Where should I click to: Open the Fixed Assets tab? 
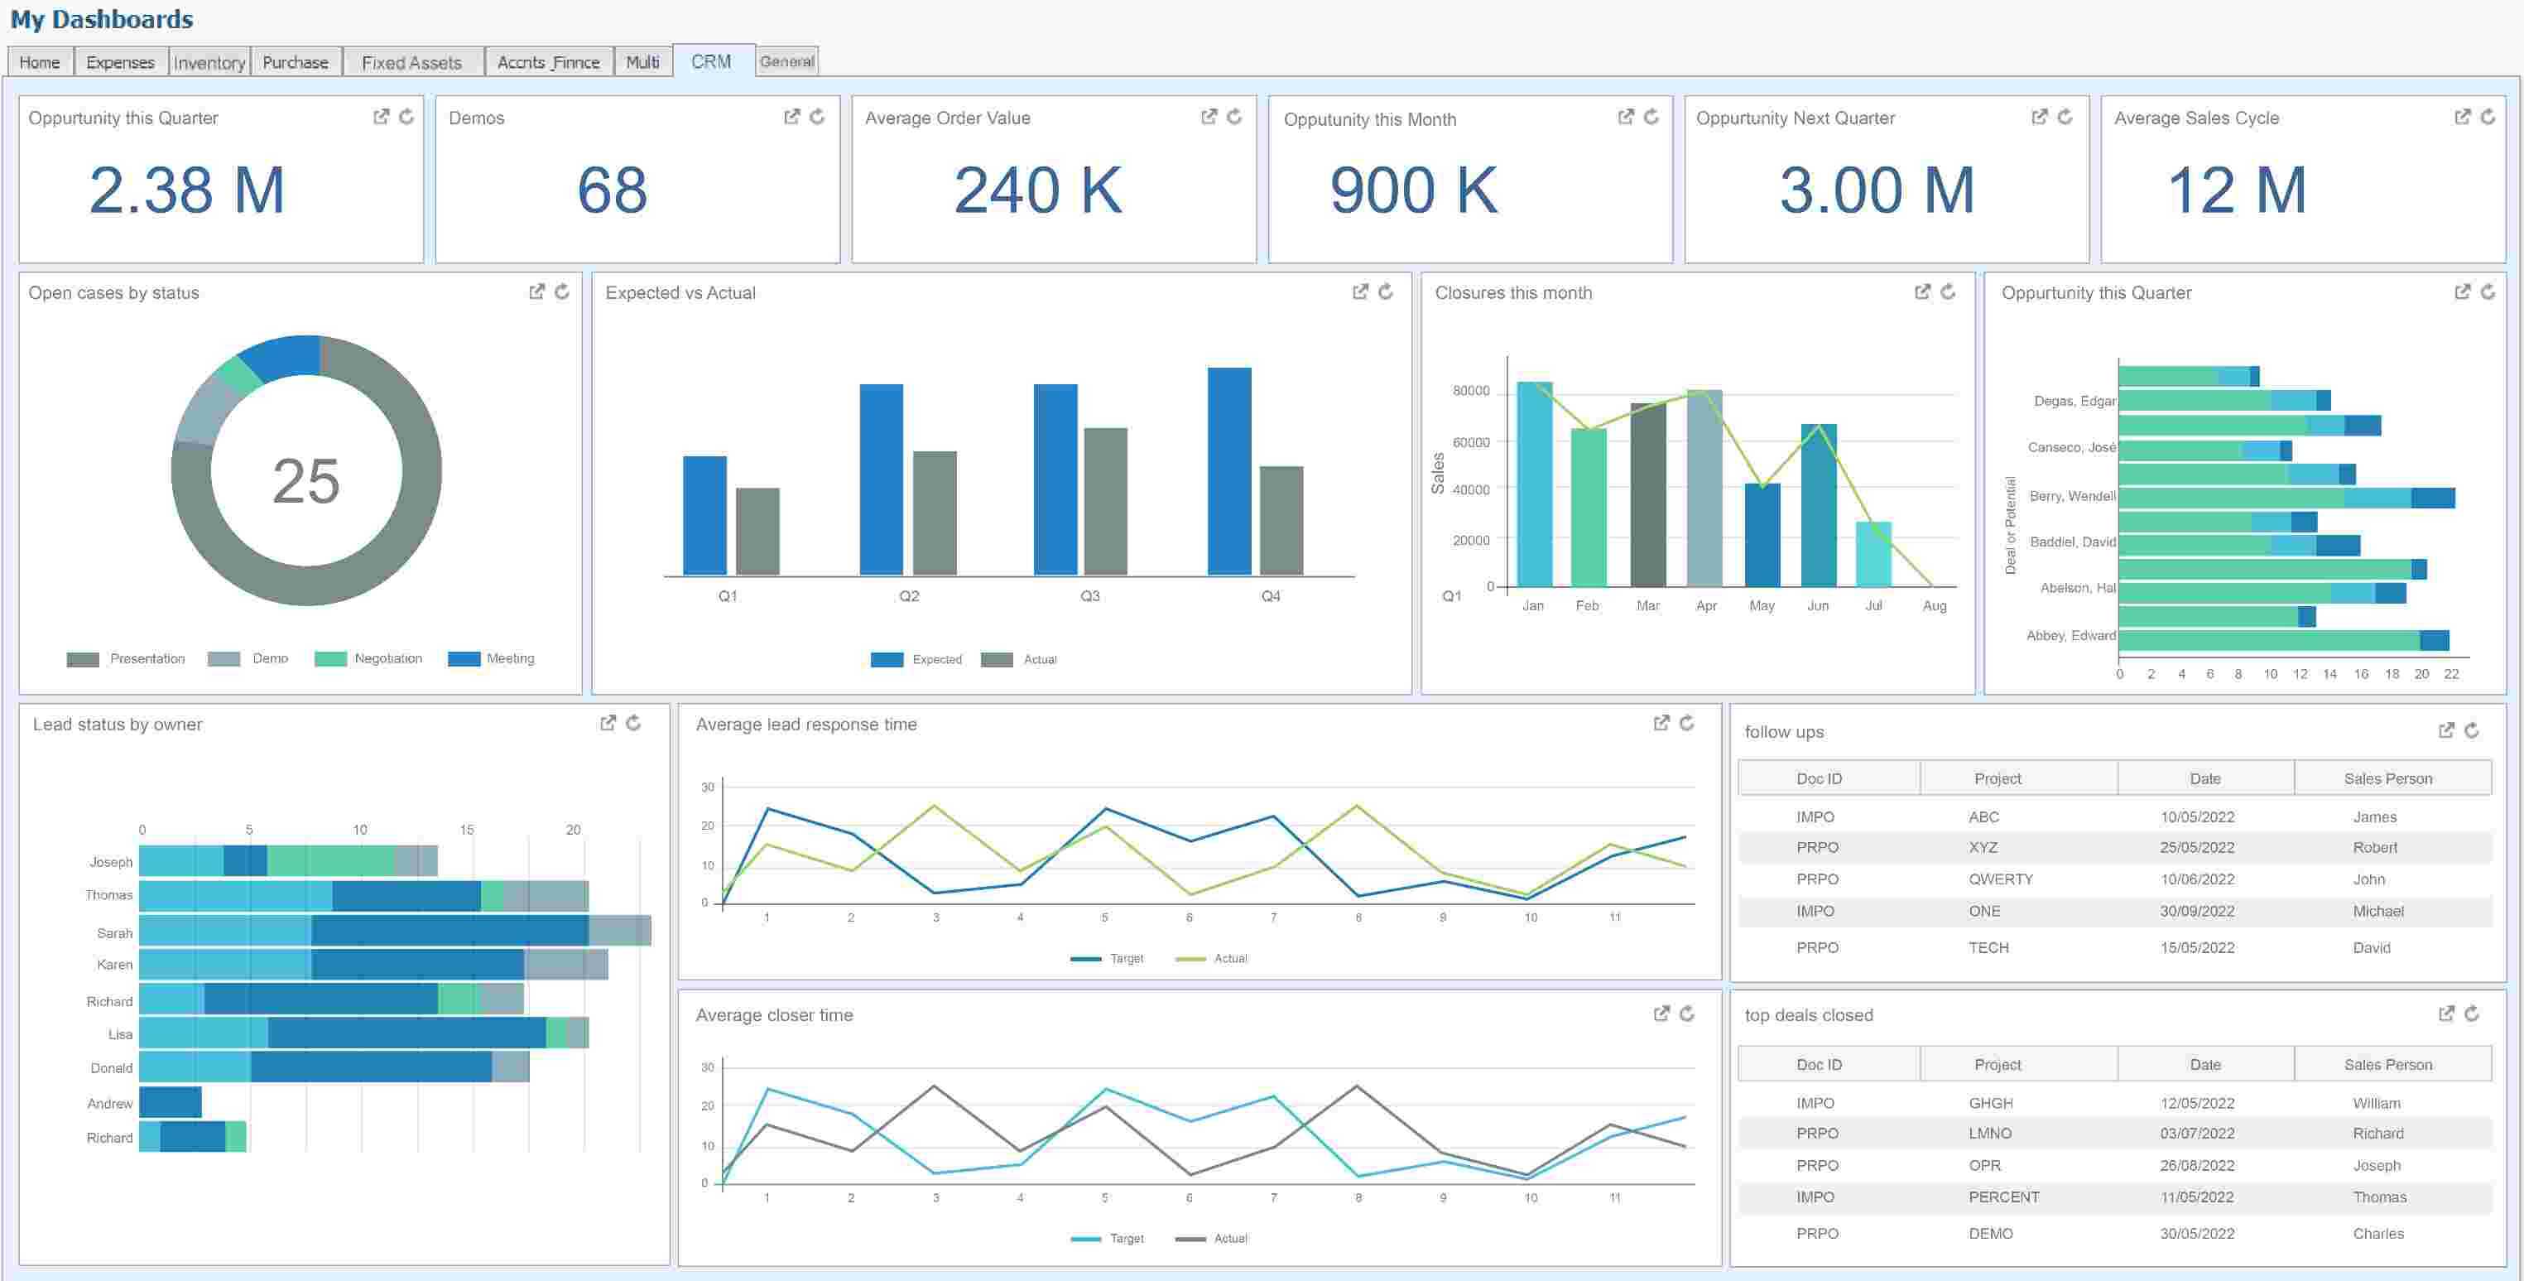click(x=411, y=63)
